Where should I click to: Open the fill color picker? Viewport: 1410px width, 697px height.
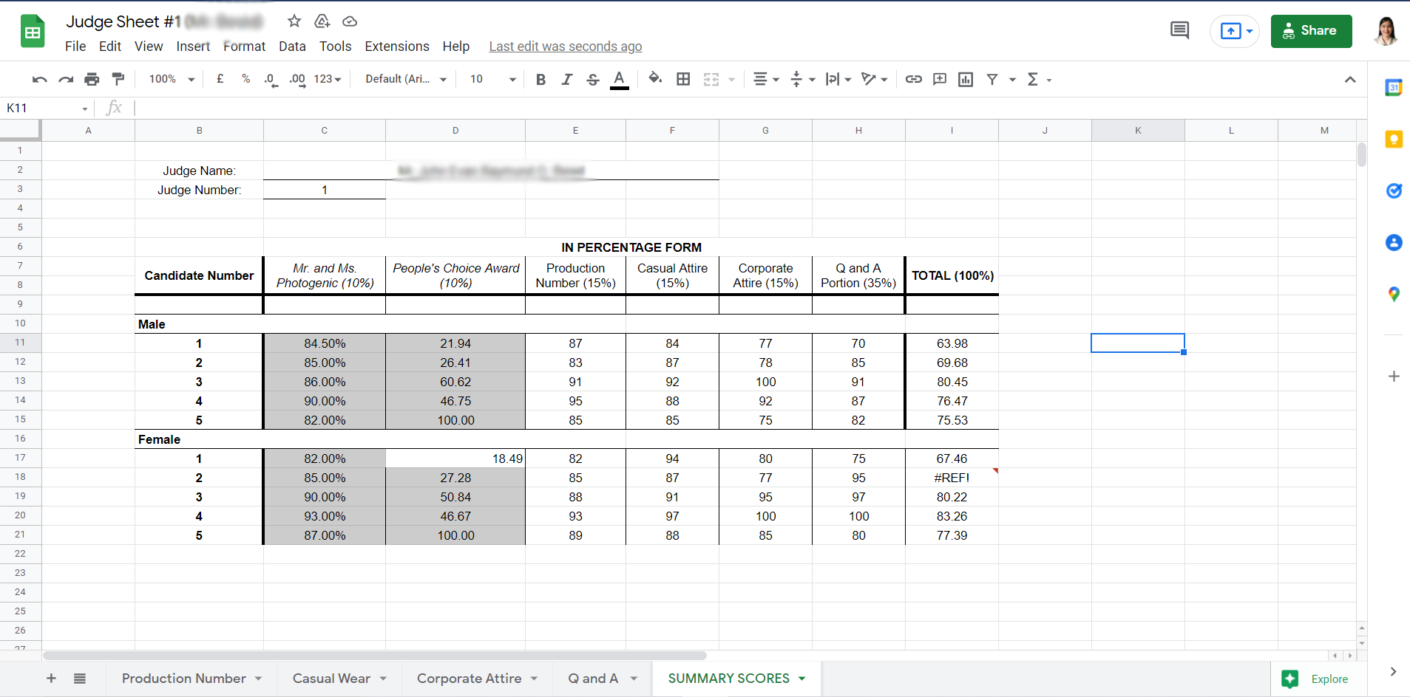click(655, 78)
